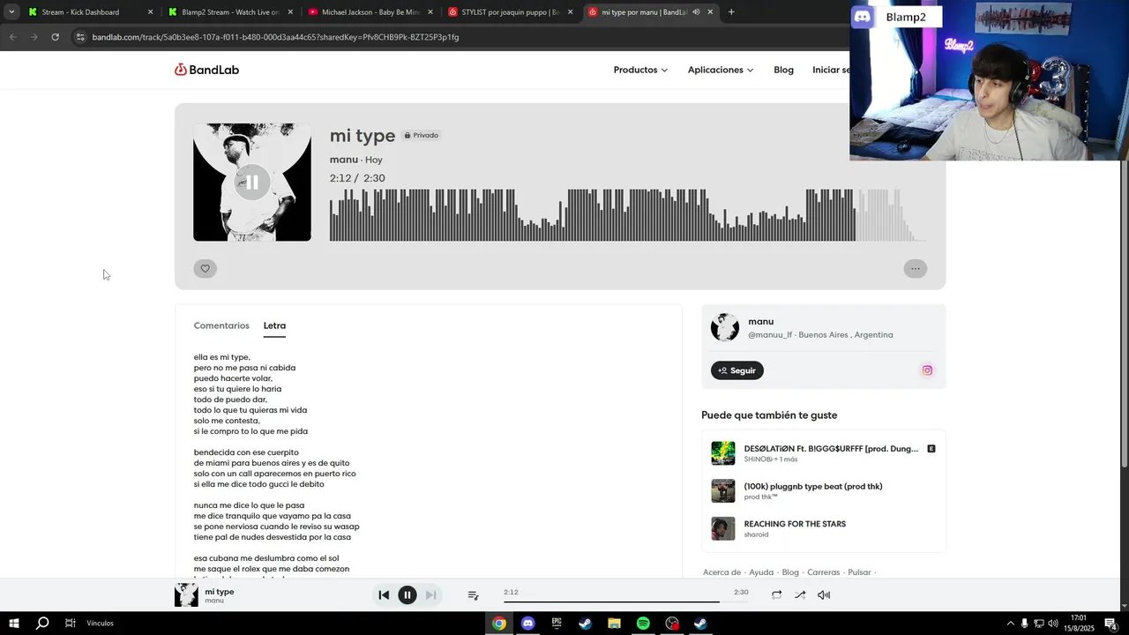
Task: Click the DESØLATIØN track cover thumbnail
Action: pyautogui.click(x=723, y=453)
